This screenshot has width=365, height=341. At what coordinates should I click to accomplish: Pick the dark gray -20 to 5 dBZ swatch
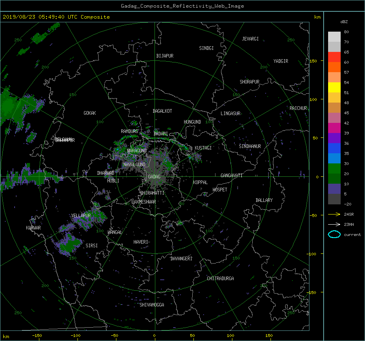coord(334,199)
